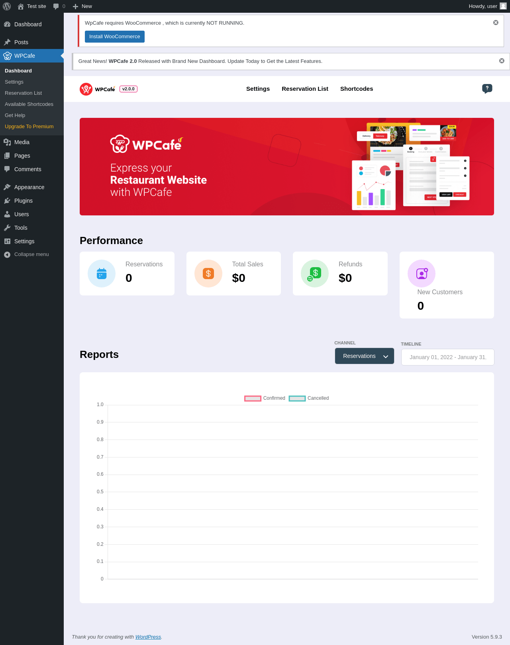510x645 pixels.
Task: Open the Test site home icon
Action: pos(21,6)
